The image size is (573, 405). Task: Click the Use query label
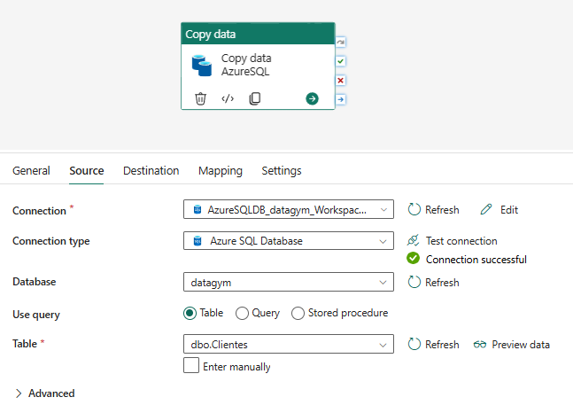click(36, 315)
